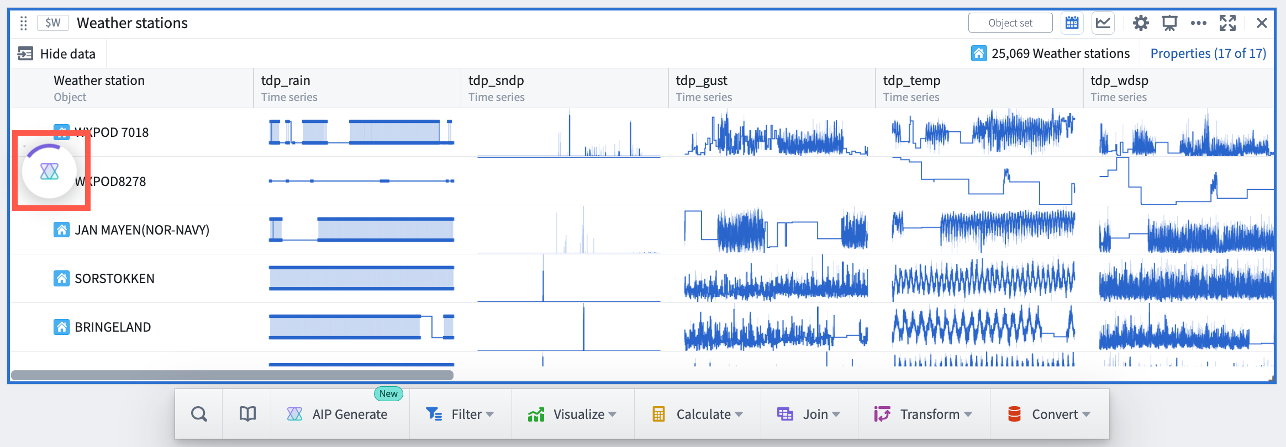Open the three-dots more menu
Image resolution: width=1286 pixels, height=447 pixels.
pyautogui.click(x=1199, y=23)
